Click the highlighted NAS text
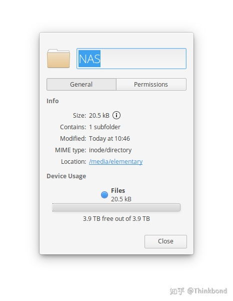Screen dimensions: 233x301 click(x=89, y=59)
